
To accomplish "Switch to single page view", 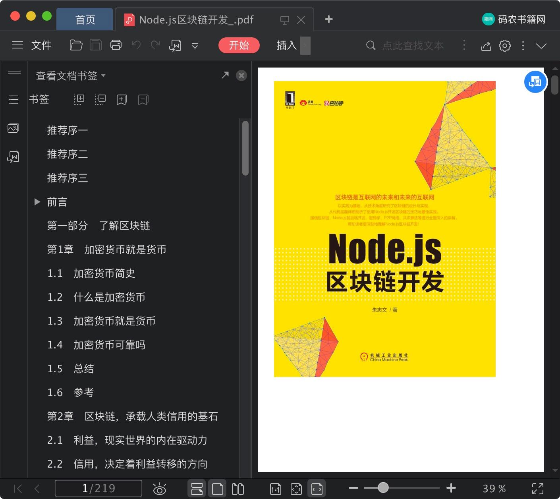I will [x=218, y=489].
